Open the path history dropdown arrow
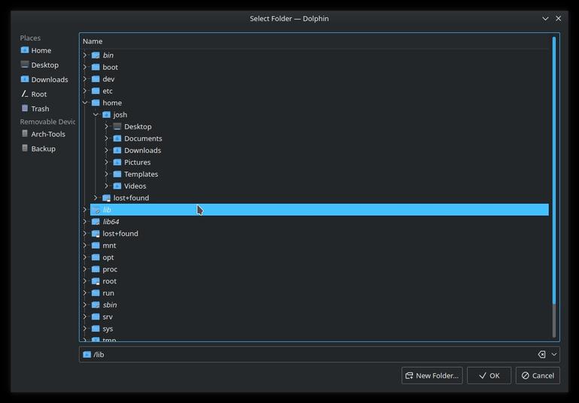 [x=554, y=354]
